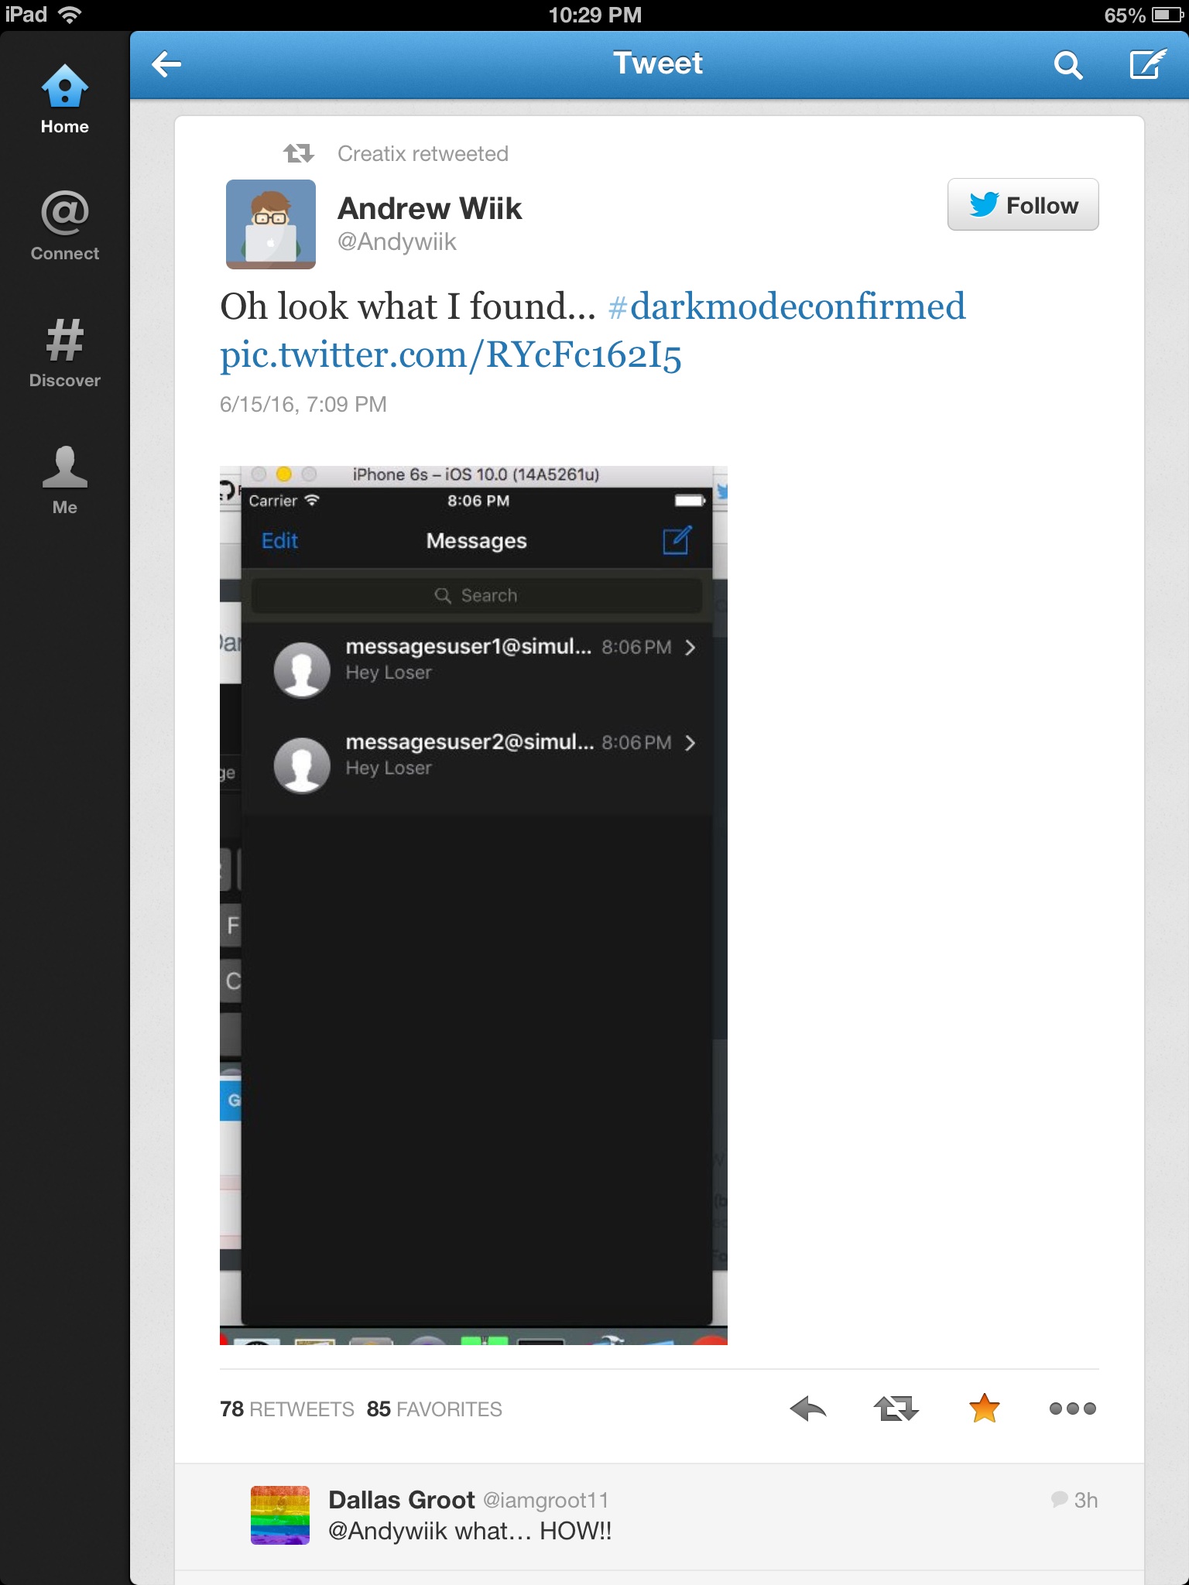Go to the Me profile tab
The width and height of the screenshot is (1189, 1585).
(x=65, y=480)
